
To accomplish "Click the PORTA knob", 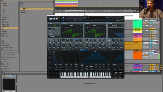I will click(115, 75).
